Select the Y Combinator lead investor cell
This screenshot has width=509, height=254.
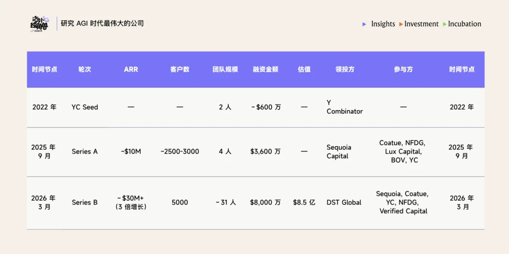click(345, 107)
